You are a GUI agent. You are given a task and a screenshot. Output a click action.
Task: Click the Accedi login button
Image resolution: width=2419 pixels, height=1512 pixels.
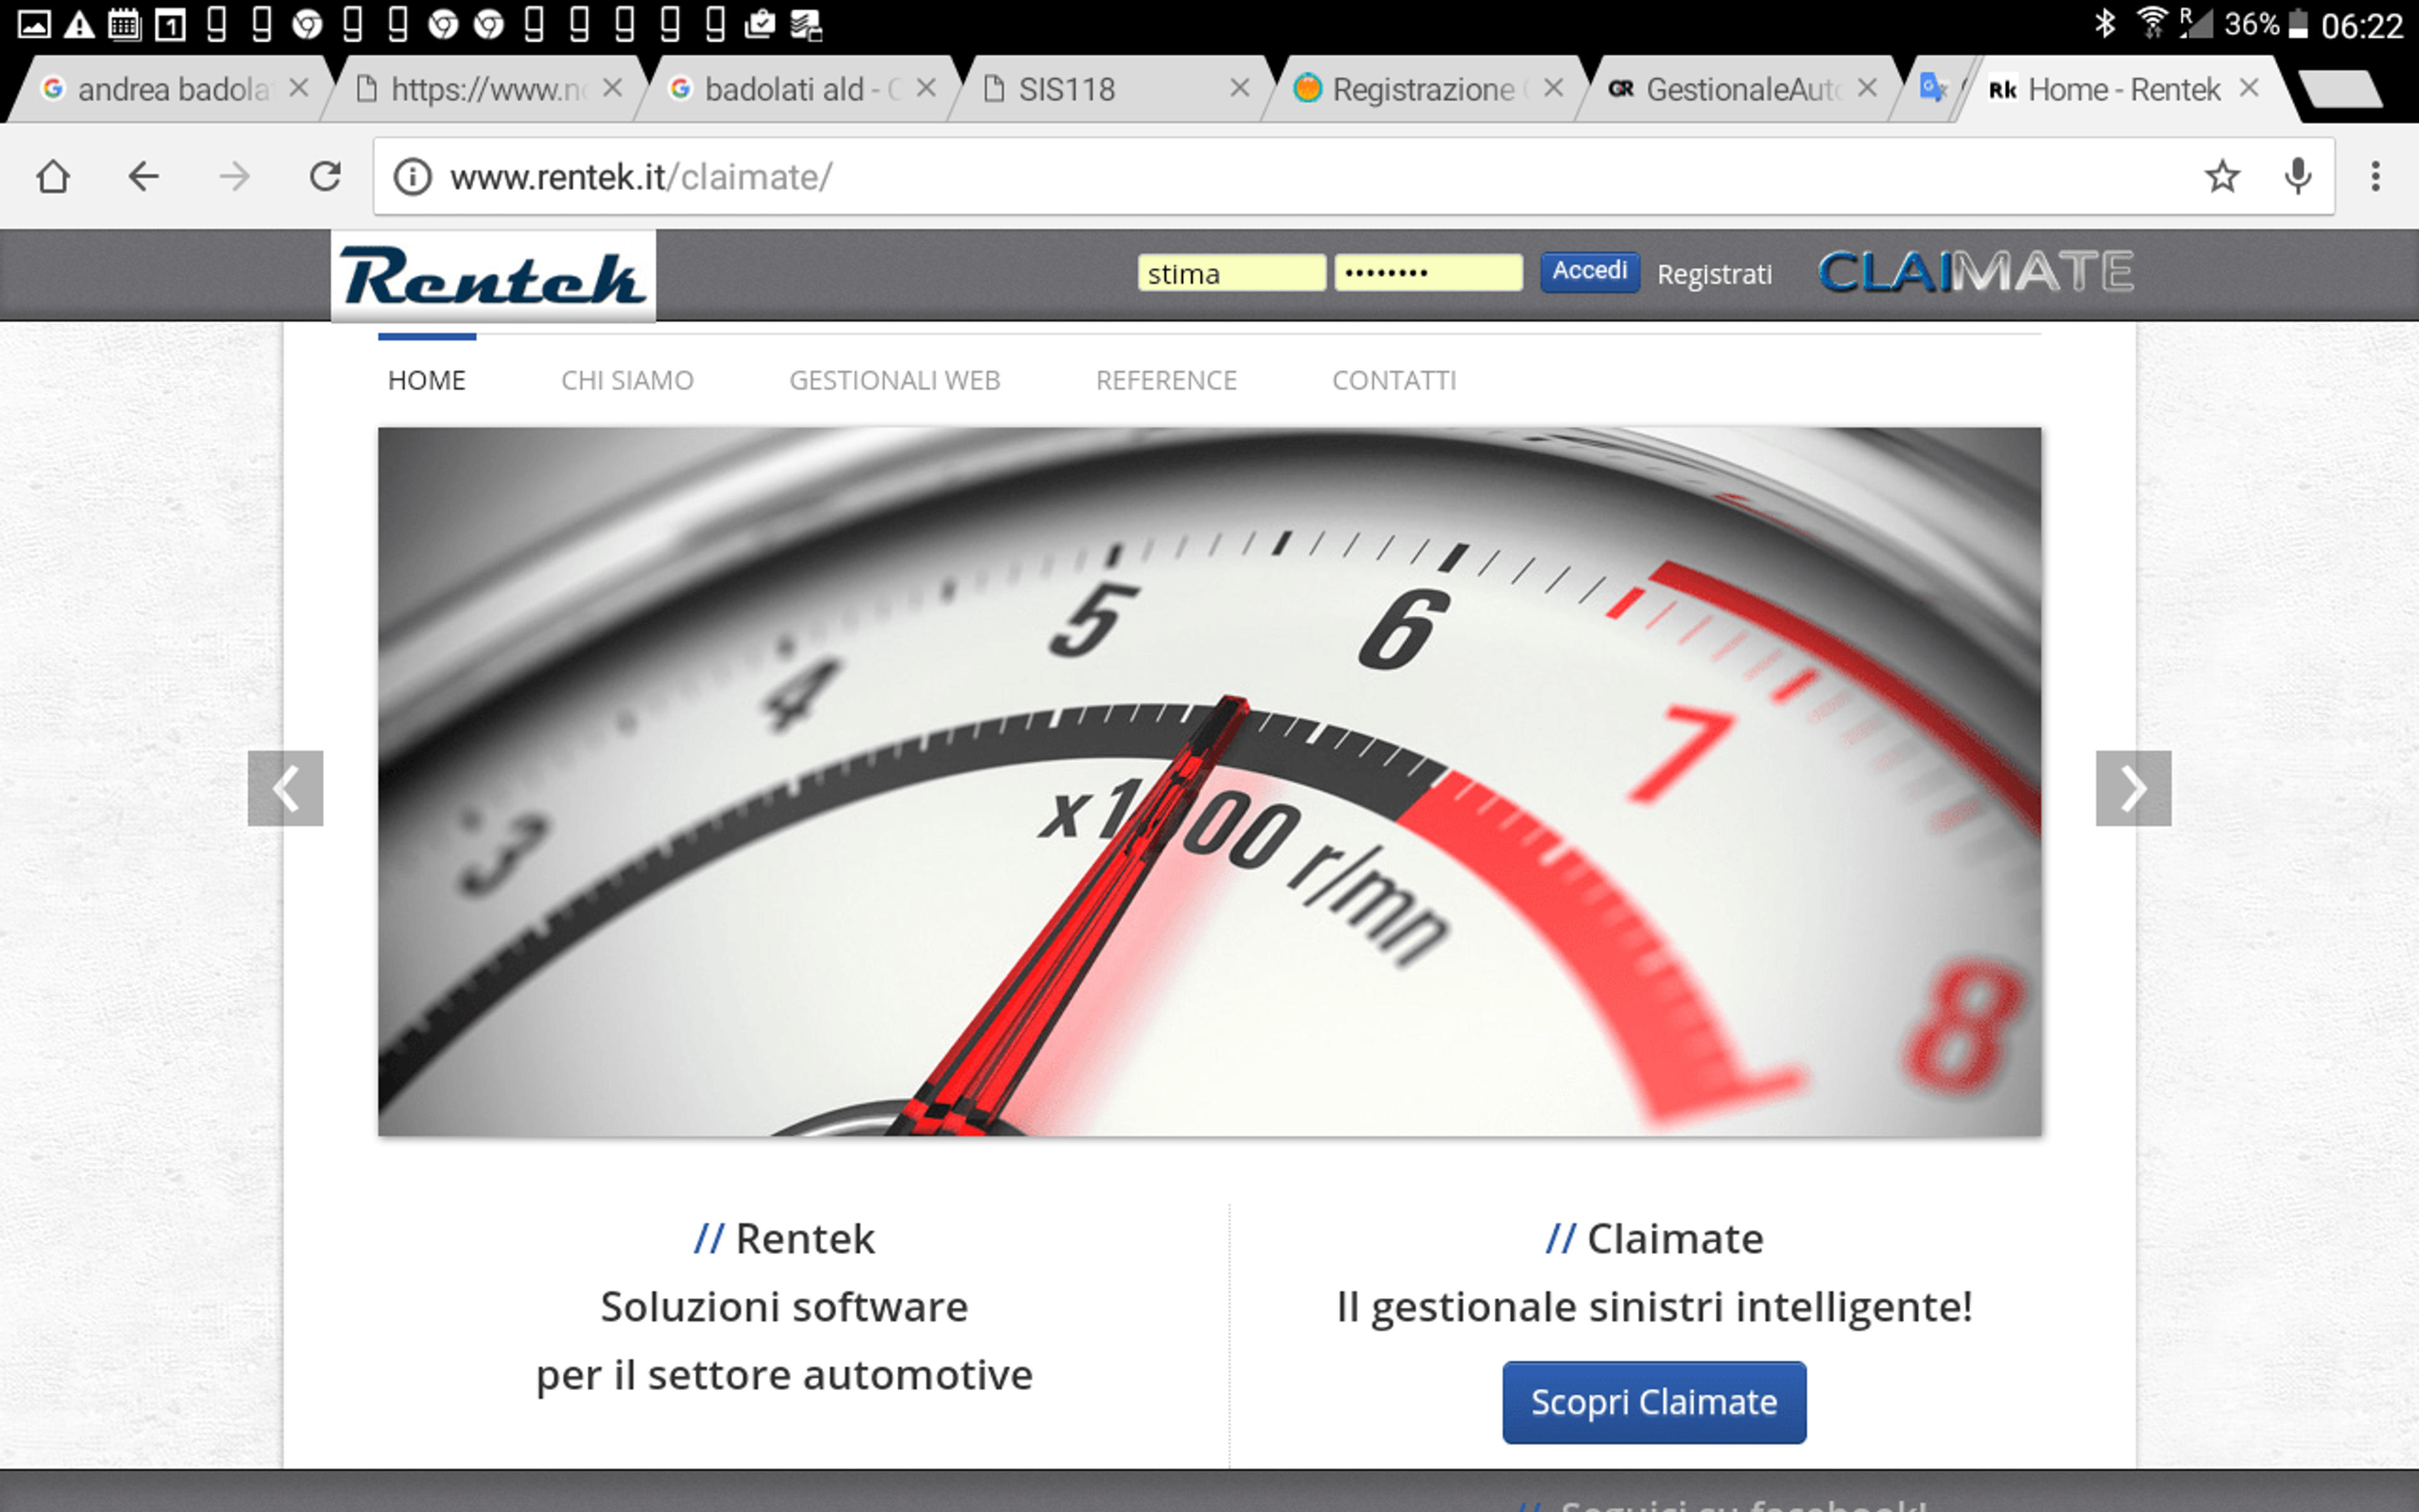[x=1589, y=272]
